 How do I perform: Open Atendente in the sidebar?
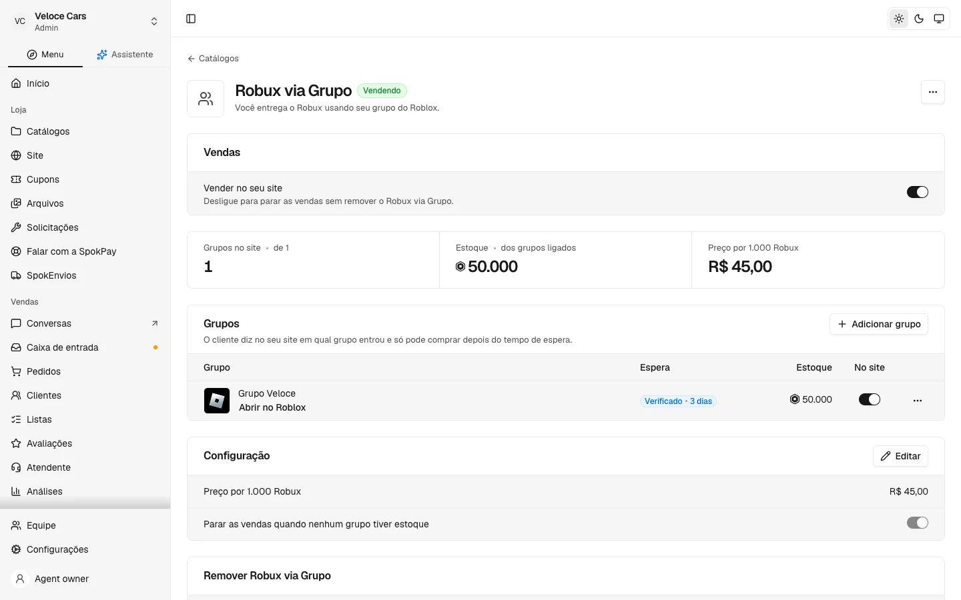(85, 467)
